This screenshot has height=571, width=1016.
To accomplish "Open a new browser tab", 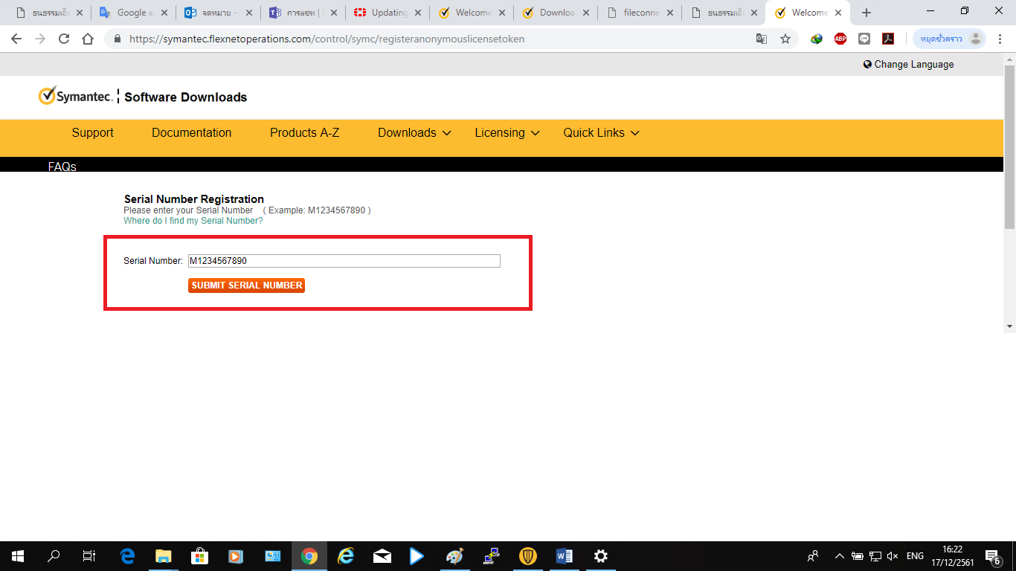I will [x=866, y=13].
